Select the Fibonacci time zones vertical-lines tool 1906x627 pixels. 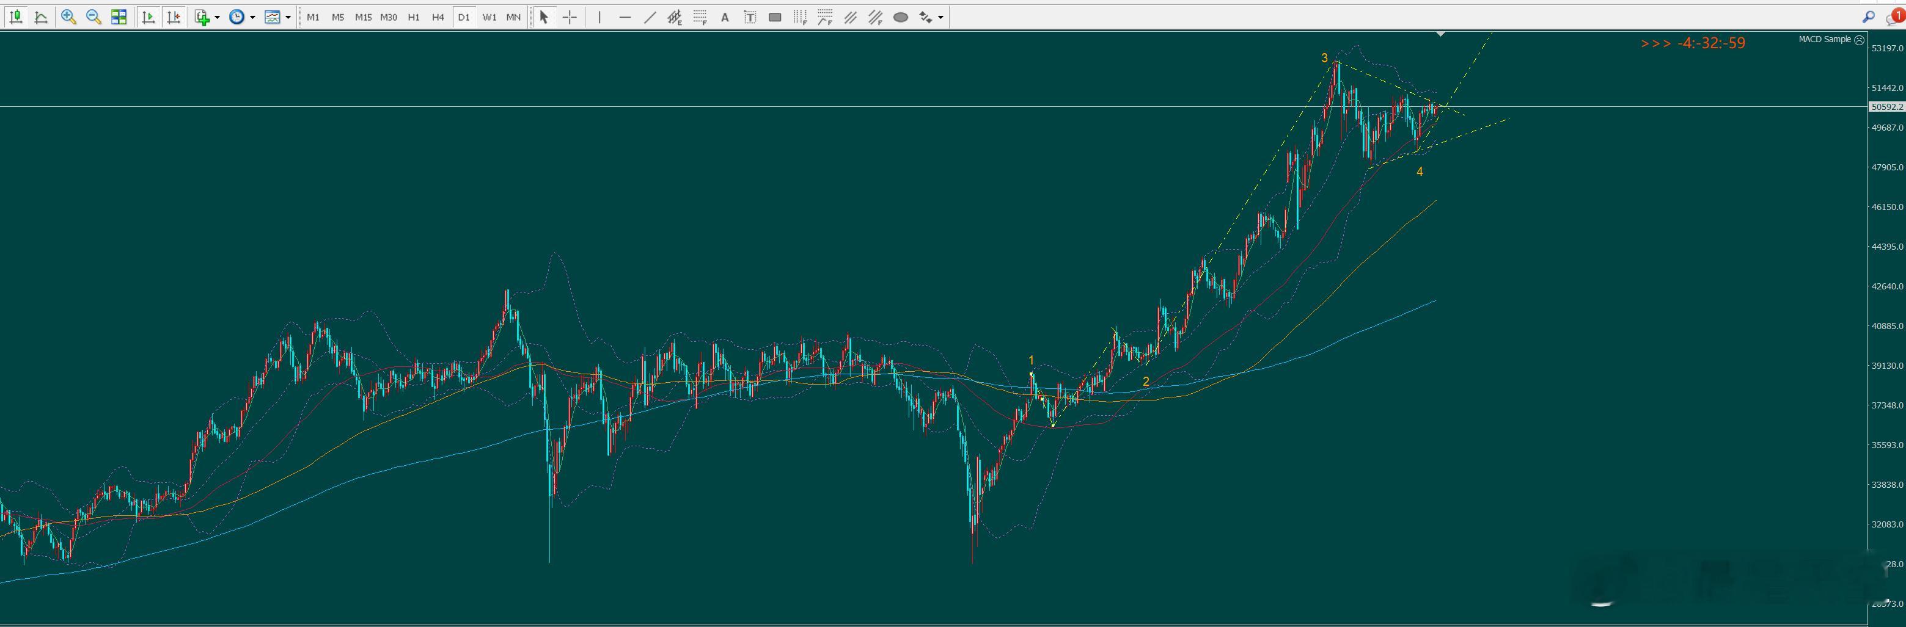[x=801, y=17]
